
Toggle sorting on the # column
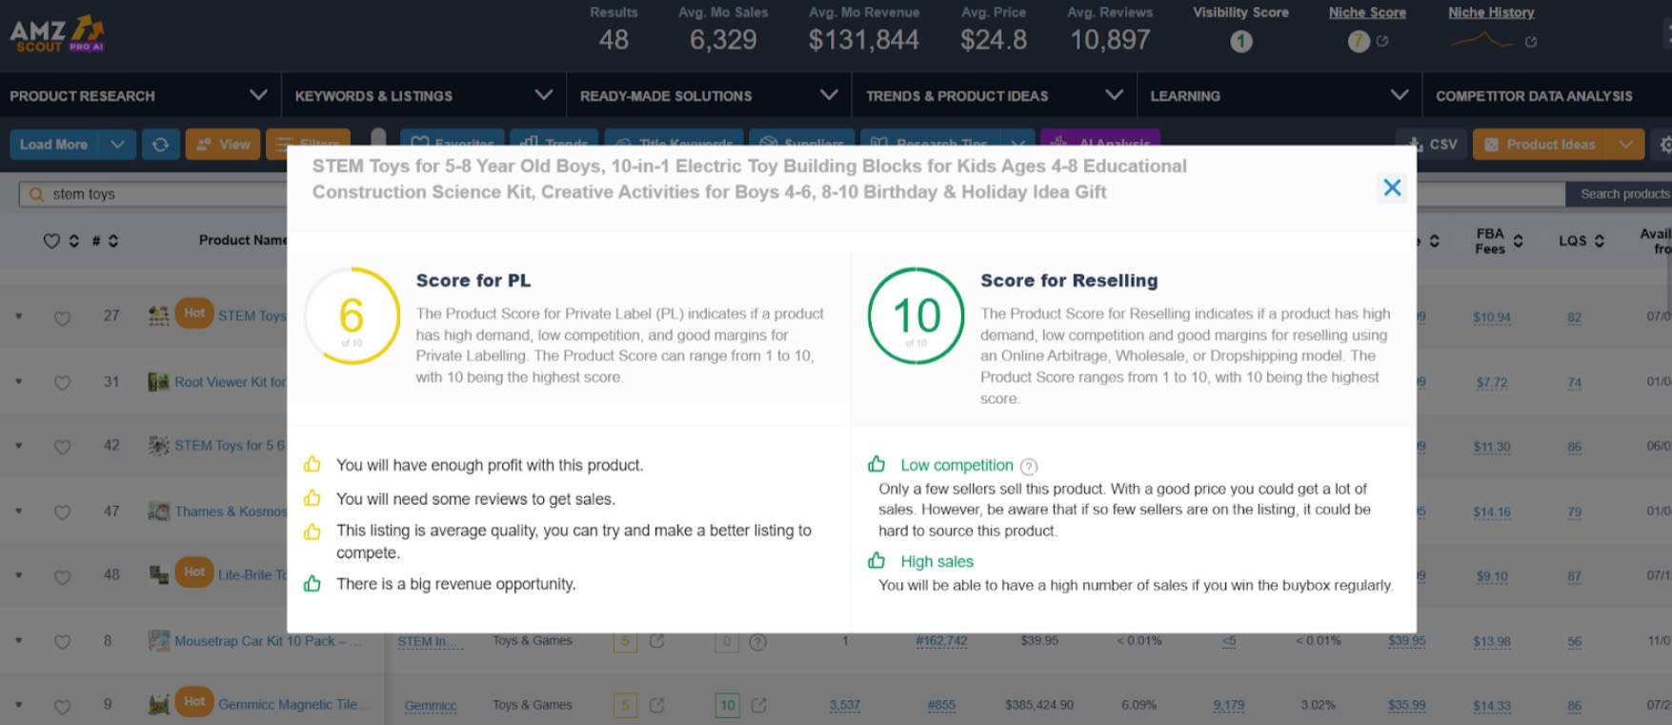click(111, 240)
